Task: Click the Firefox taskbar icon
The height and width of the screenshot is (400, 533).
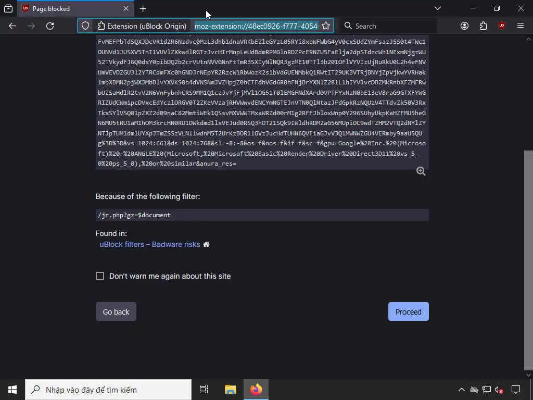Action: pos(256,390)
